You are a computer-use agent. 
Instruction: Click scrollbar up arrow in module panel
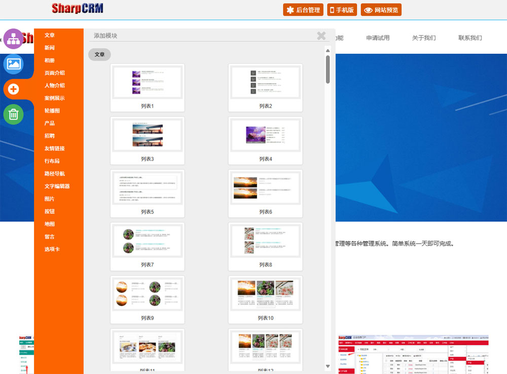pyautogui.click(x=328, y=51)
